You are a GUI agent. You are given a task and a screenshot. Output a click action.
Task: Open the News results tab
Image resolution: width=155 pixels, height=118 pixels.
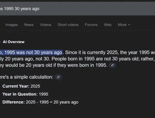point(29,25)
